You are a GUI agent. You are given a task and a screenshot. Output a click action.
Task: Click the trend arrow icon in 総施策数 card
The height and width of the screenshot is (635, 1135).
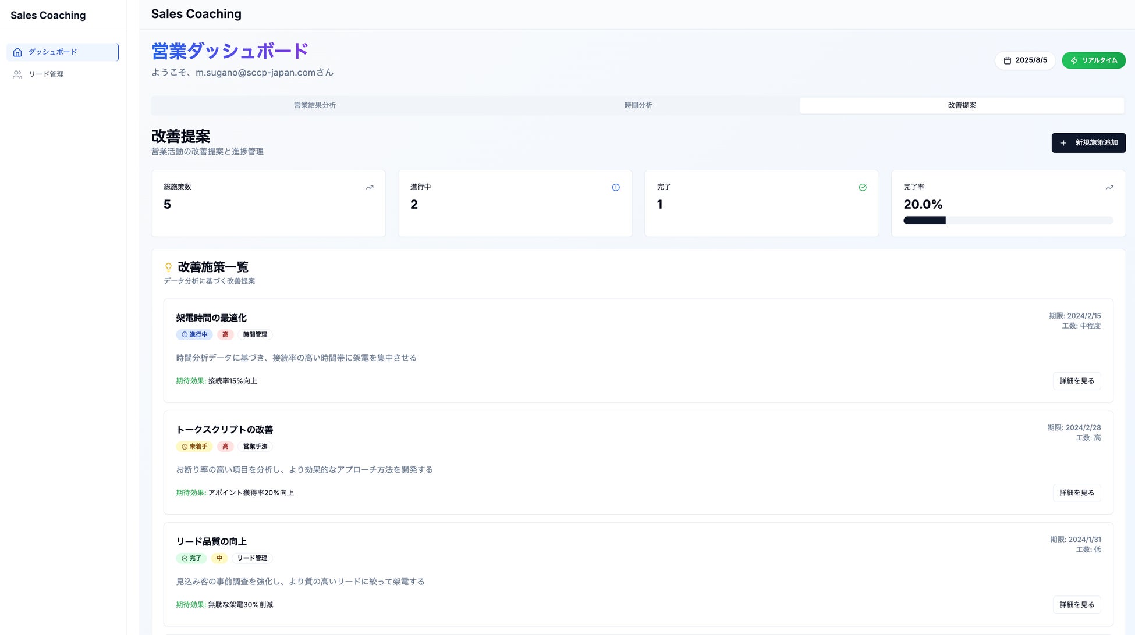tap(369, 187)
